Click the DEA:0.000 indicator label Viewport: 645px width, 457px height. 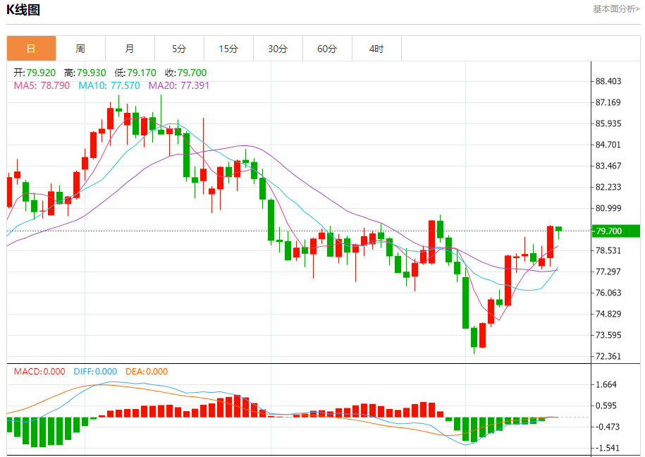pyautogui.click(x=147, y=372)
